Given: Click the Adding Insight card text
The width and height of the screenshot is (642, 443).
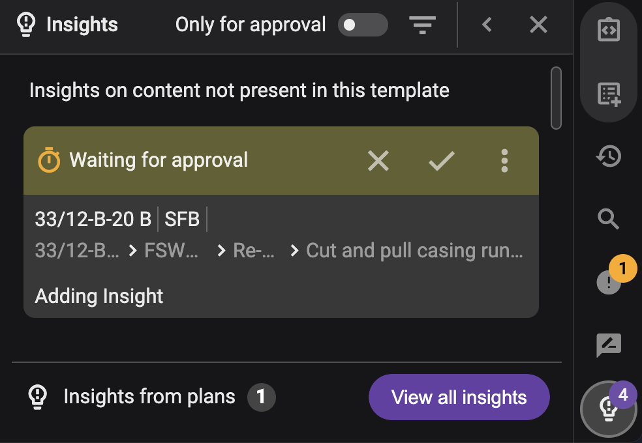Looking at the screenshot, I should (x=99, y=296).
